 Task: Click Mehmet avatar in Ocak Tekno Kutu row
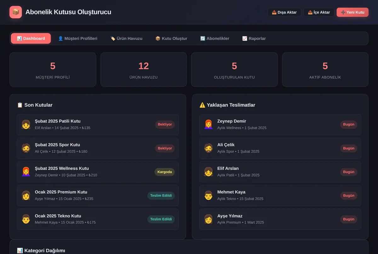coord(26,219)
